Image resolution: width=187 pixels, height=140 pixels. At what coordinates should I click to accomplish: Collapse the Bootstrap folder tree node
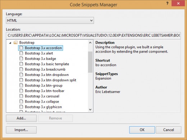pyautogui.click(x=10, y=43)
